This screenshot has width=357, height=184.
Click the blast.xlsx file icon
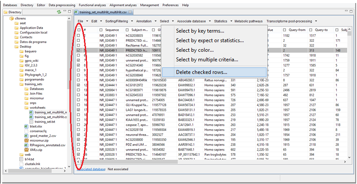[27, 126]
